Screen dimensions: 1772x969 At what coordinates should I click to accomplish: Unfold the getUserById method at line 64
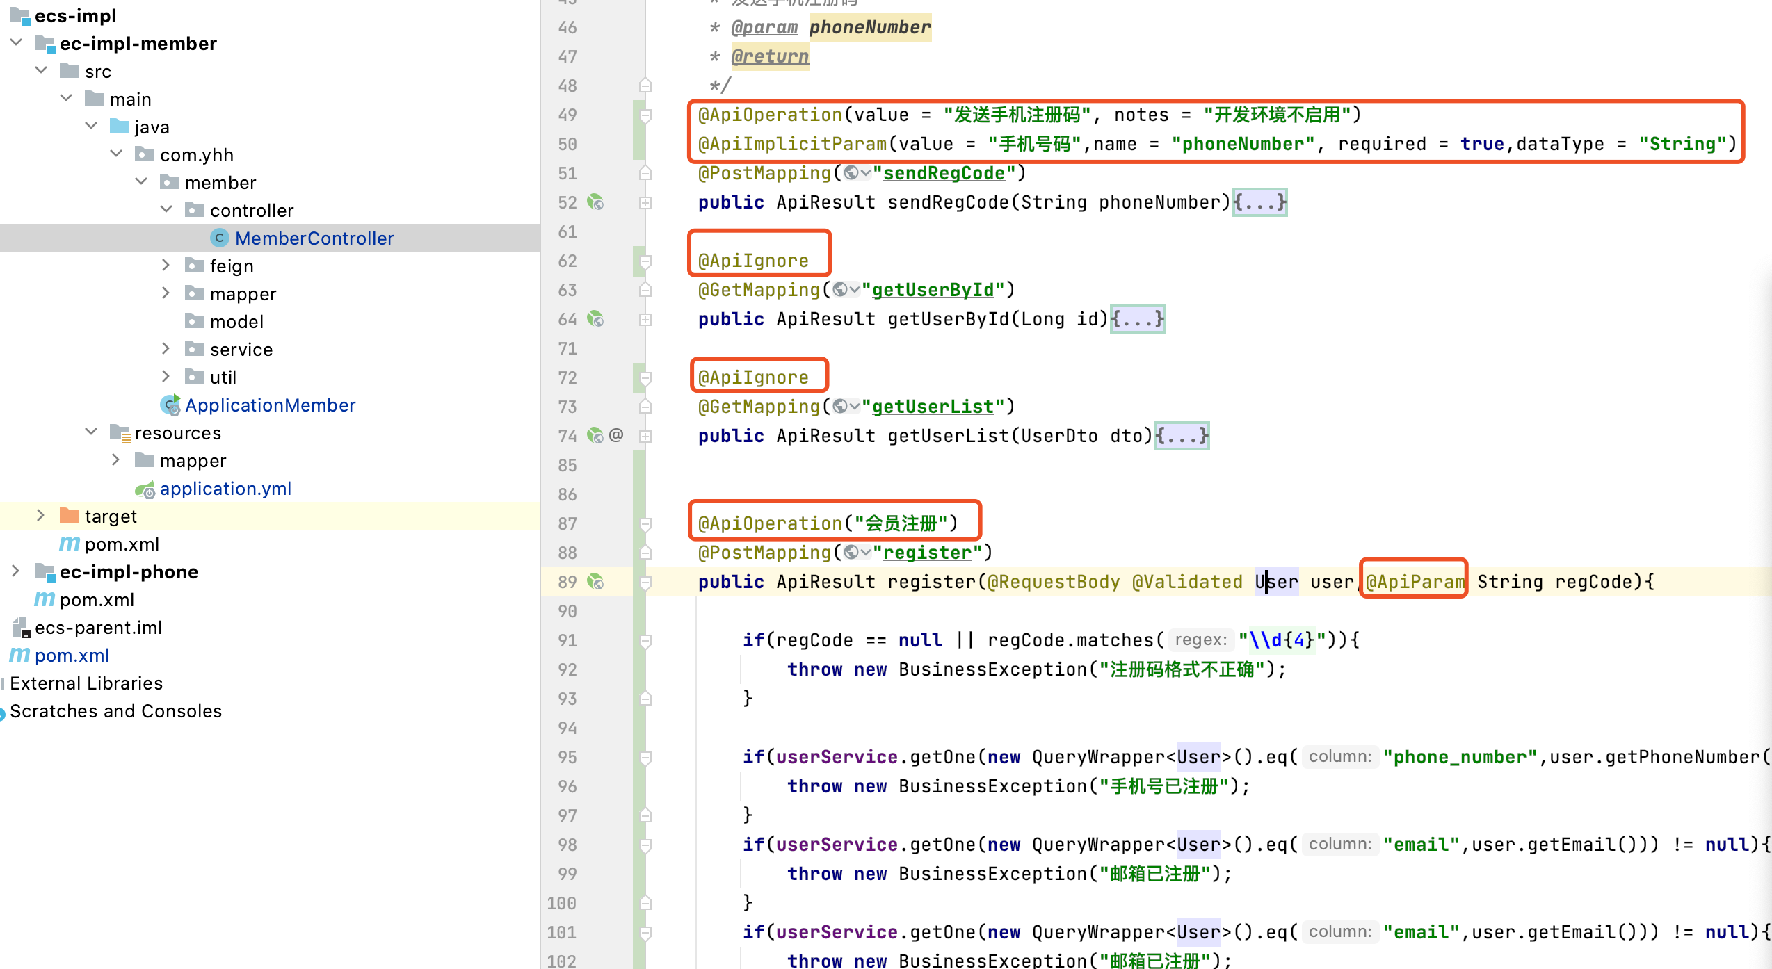(645, 319)
